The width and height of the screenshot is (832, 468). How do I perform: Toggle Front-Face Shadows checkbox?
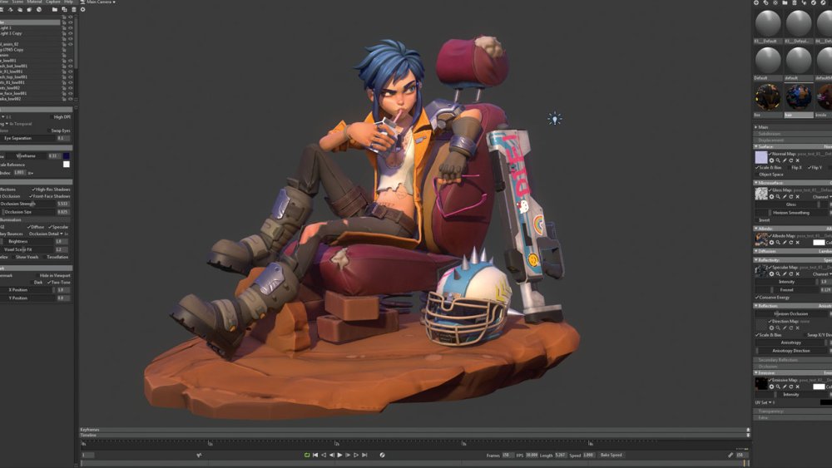point(31,196)
